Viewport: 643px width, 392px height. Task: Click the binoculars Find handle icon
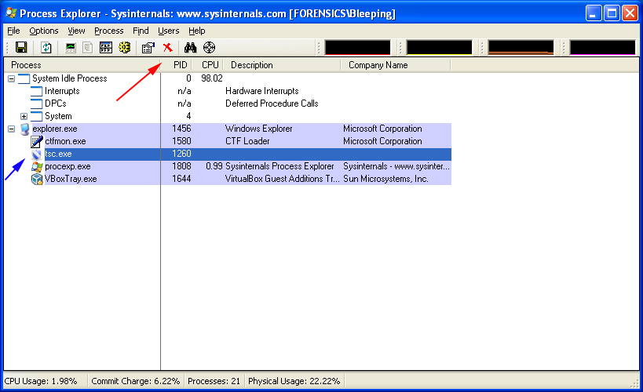(x=190, y=48)
